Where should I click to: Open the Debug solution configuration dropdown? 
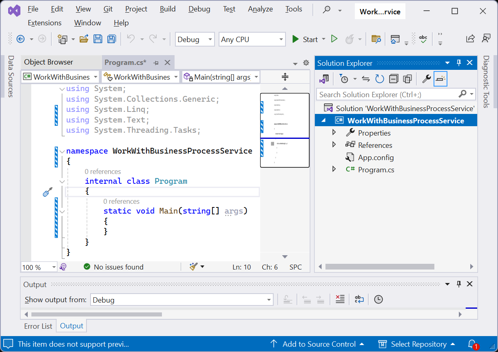point(195,39)
